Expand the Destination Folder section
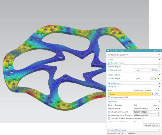Image resolution: width=162 pixels, height=135 pixels. tap(159, 63)
